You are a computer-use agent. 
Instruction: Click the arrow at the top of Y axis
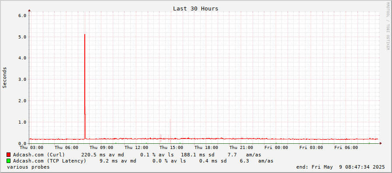29,10
